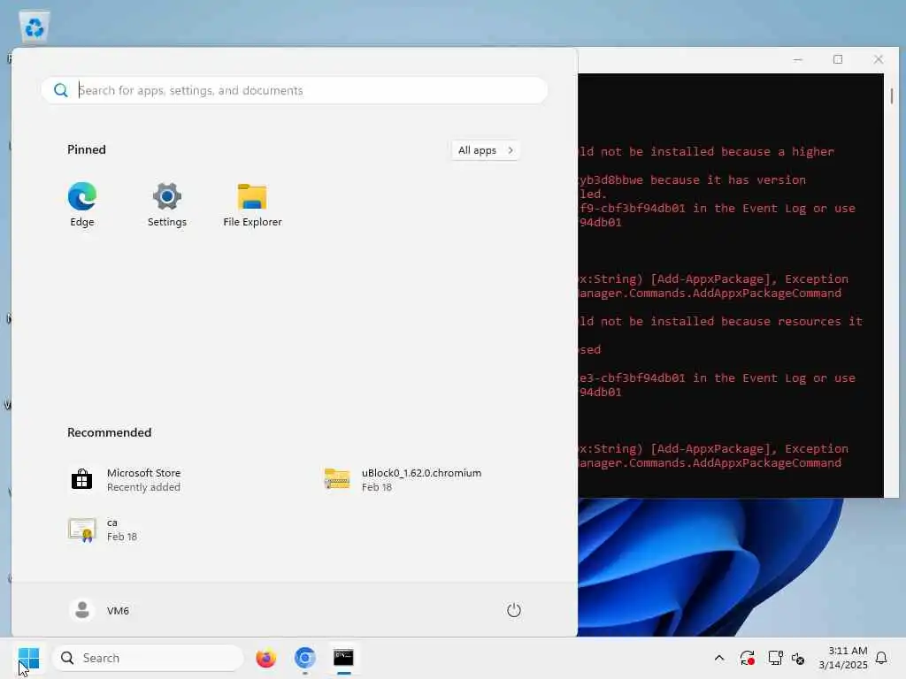Open Microsoft Store recommended item
Viewport: 906px width, 679px height.
point(125,480)
